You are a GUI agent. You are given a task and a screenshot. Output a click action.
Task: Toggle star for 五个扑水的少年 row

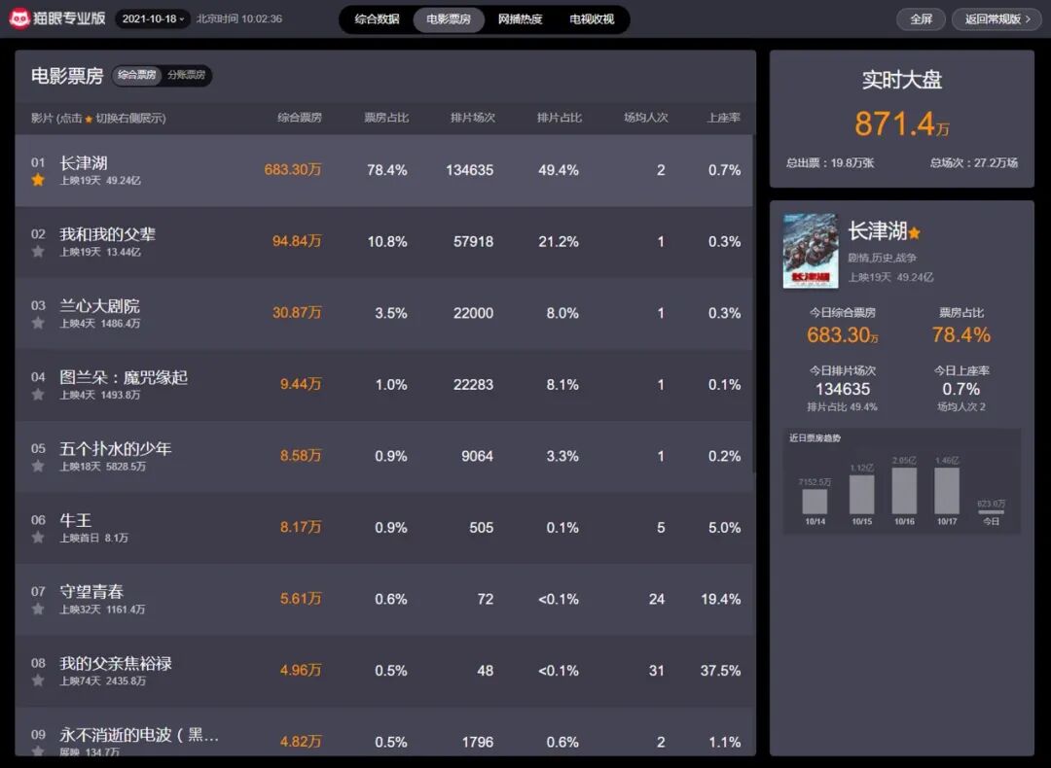pyautogui.click(x=38, y=466)
